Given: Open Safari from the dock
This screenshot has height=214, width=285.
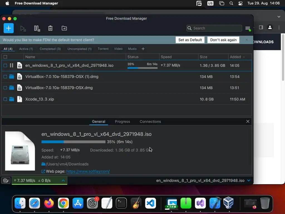Looking at the screenshot, I should point(34,203).
